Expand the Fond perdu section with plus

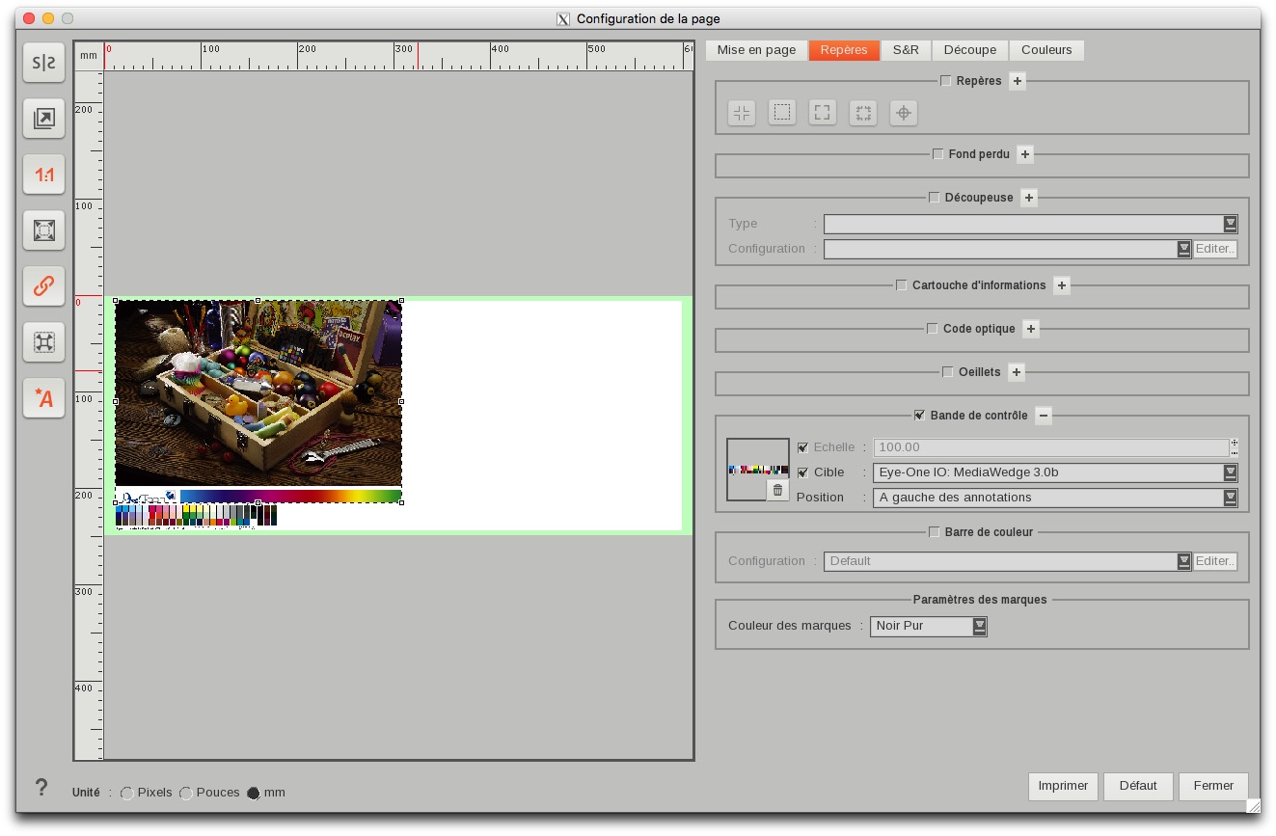[x=1025, y=154]
